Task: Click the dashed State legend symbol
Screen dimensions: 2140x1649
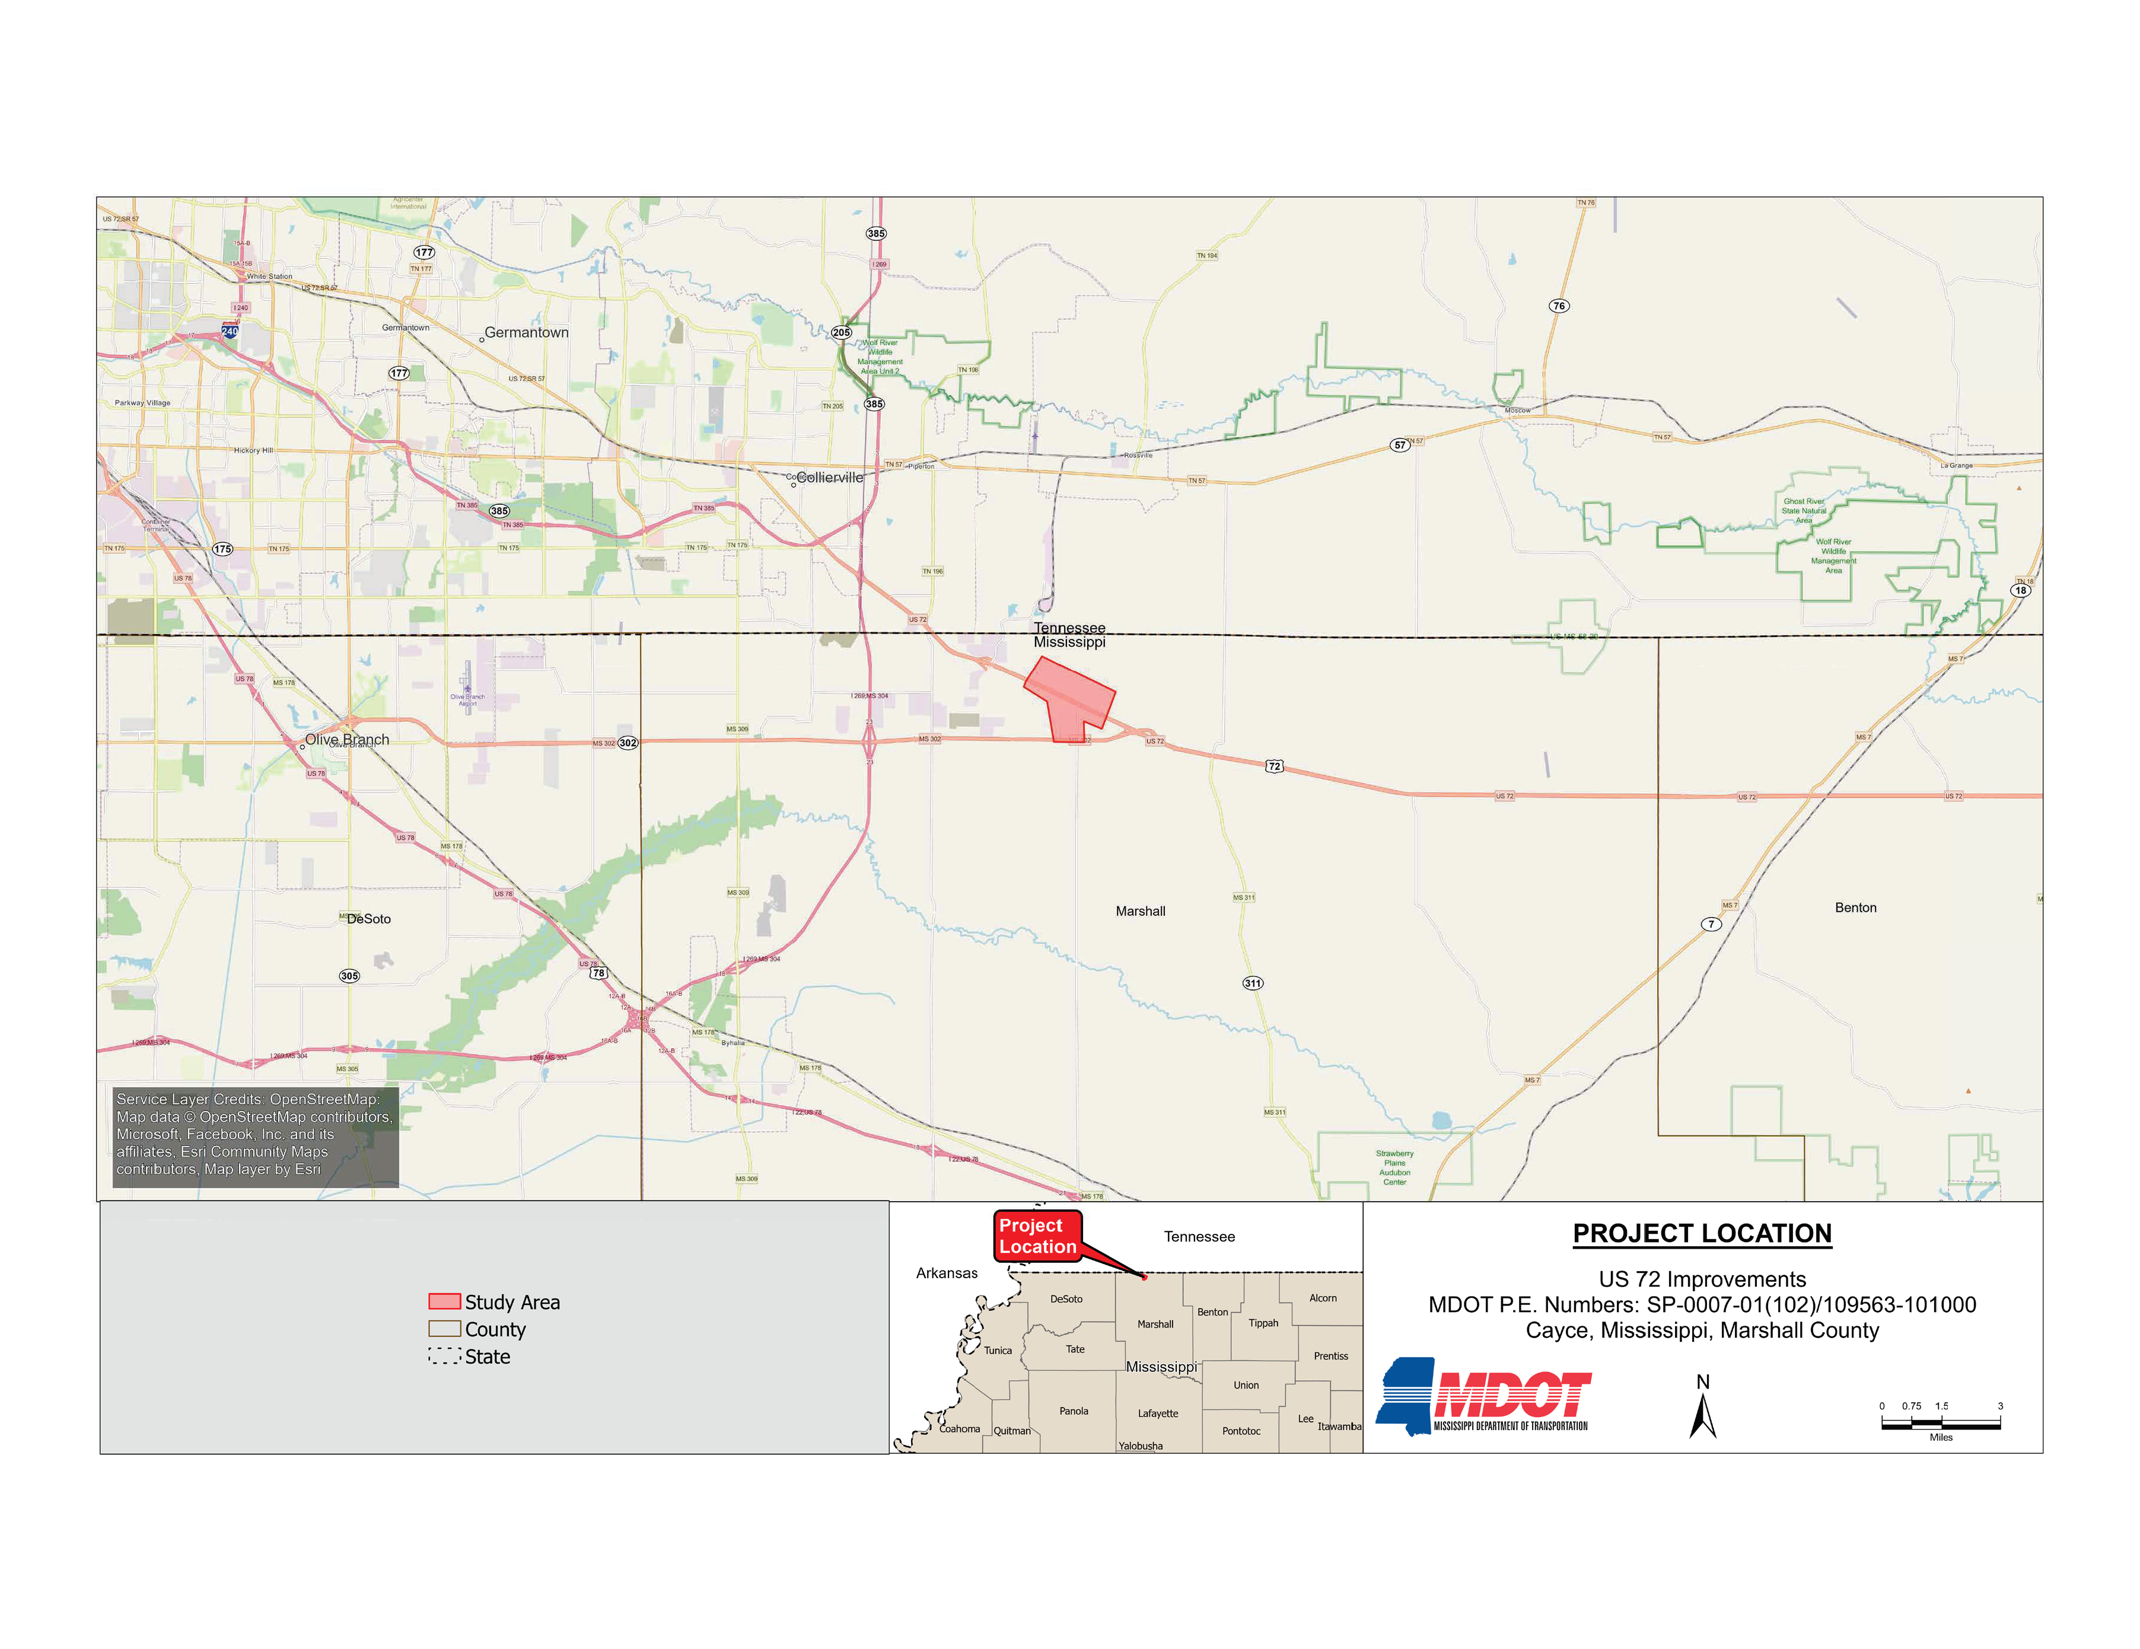Action: [444, 1356]
